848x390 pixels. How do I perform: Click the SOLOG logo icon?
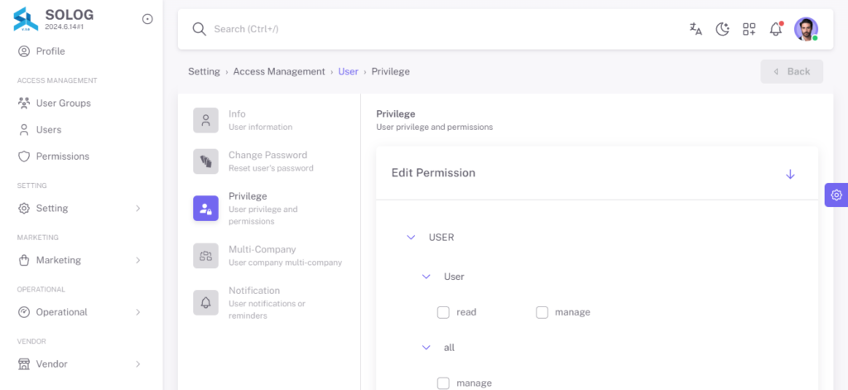(x=26, y=19)
